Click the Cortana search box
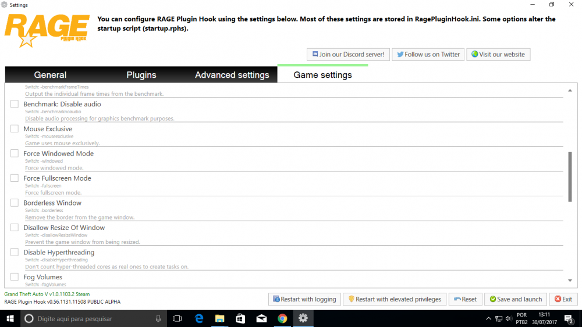The width and height of the screenshot is (582, 327). point(93,318)
